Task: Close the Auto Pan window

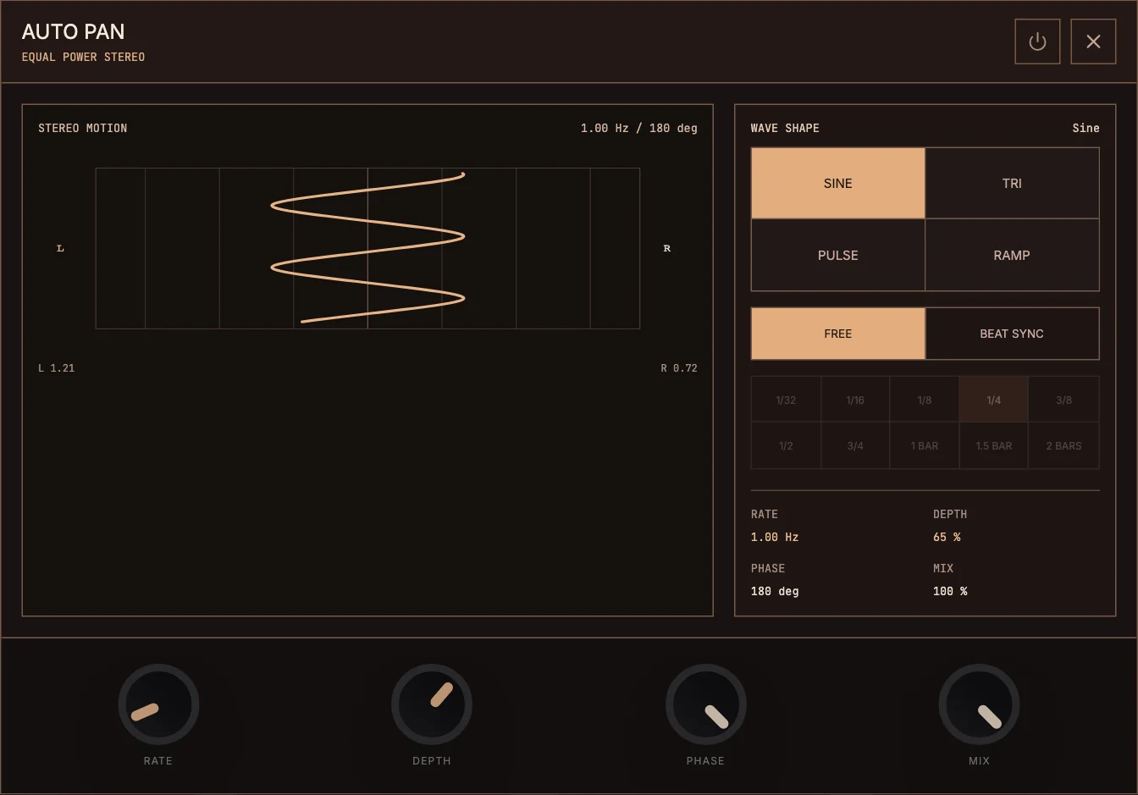Action: click(x=1093, y=41)
